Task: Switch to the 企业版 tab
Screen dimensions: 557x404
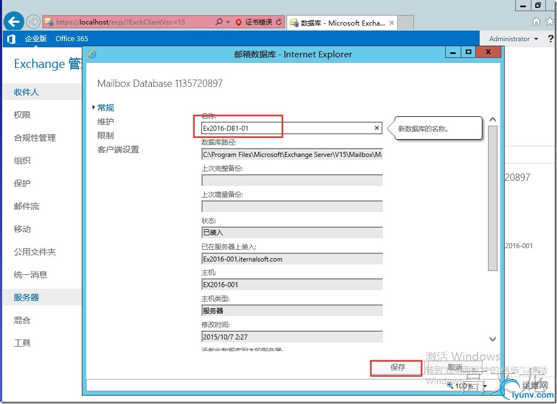Action: 36,38
